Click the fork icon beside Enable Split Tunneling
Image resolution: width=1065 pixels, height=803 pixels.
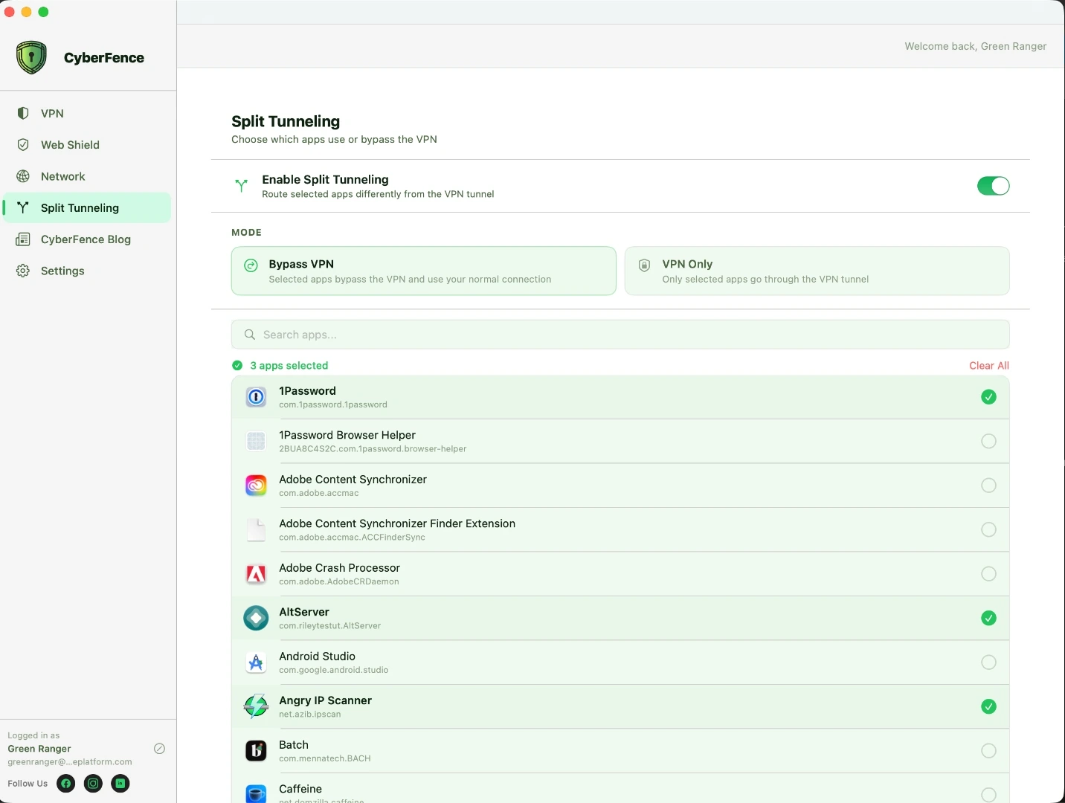coord(242,186)
